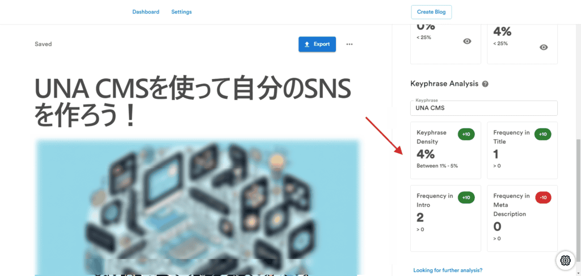Open the three-dot more options menu

point(350,44)
